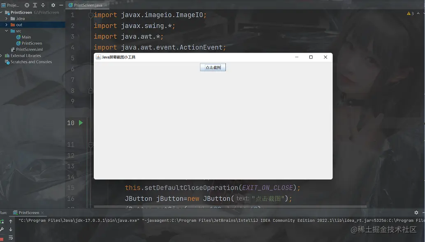Screen dimensions: 425x242
Task: Expand the .idea folder
Action: point(7,19)
